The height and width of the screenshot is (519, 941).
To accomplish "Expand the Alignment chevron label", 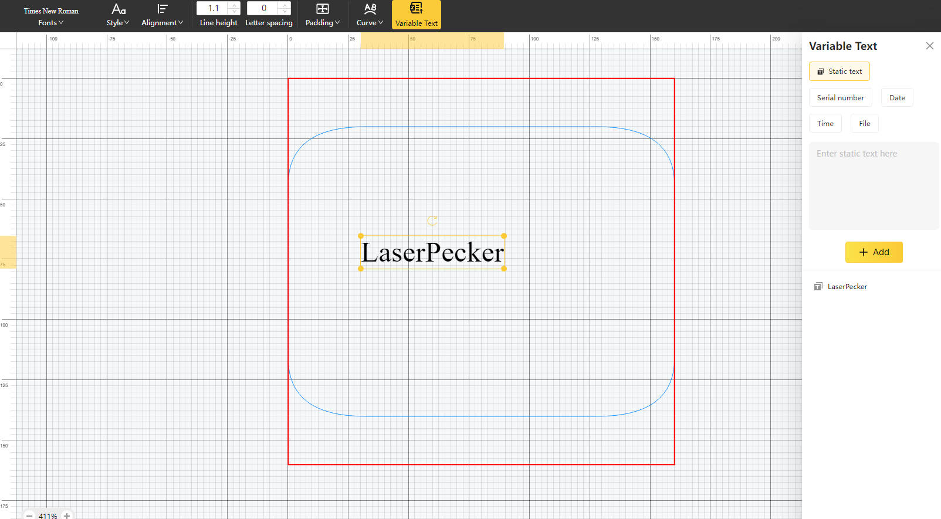I will (x=163, y=23).
